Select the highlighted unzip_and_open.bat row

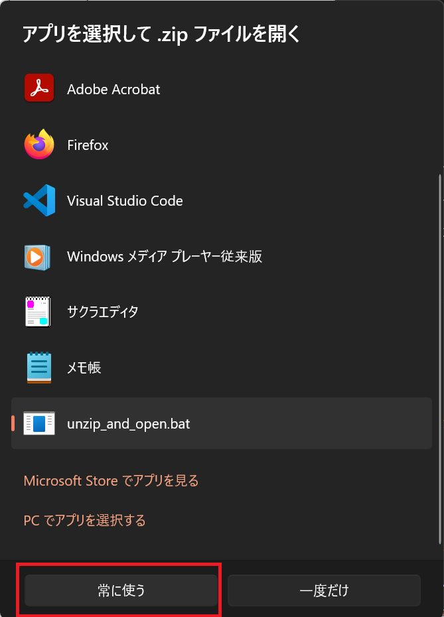(222, 423)
